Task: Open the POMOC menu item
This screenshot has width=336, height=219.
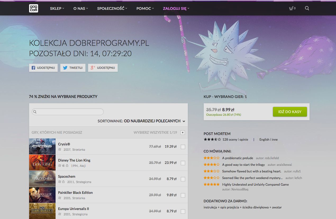Action: coord(144,8)
